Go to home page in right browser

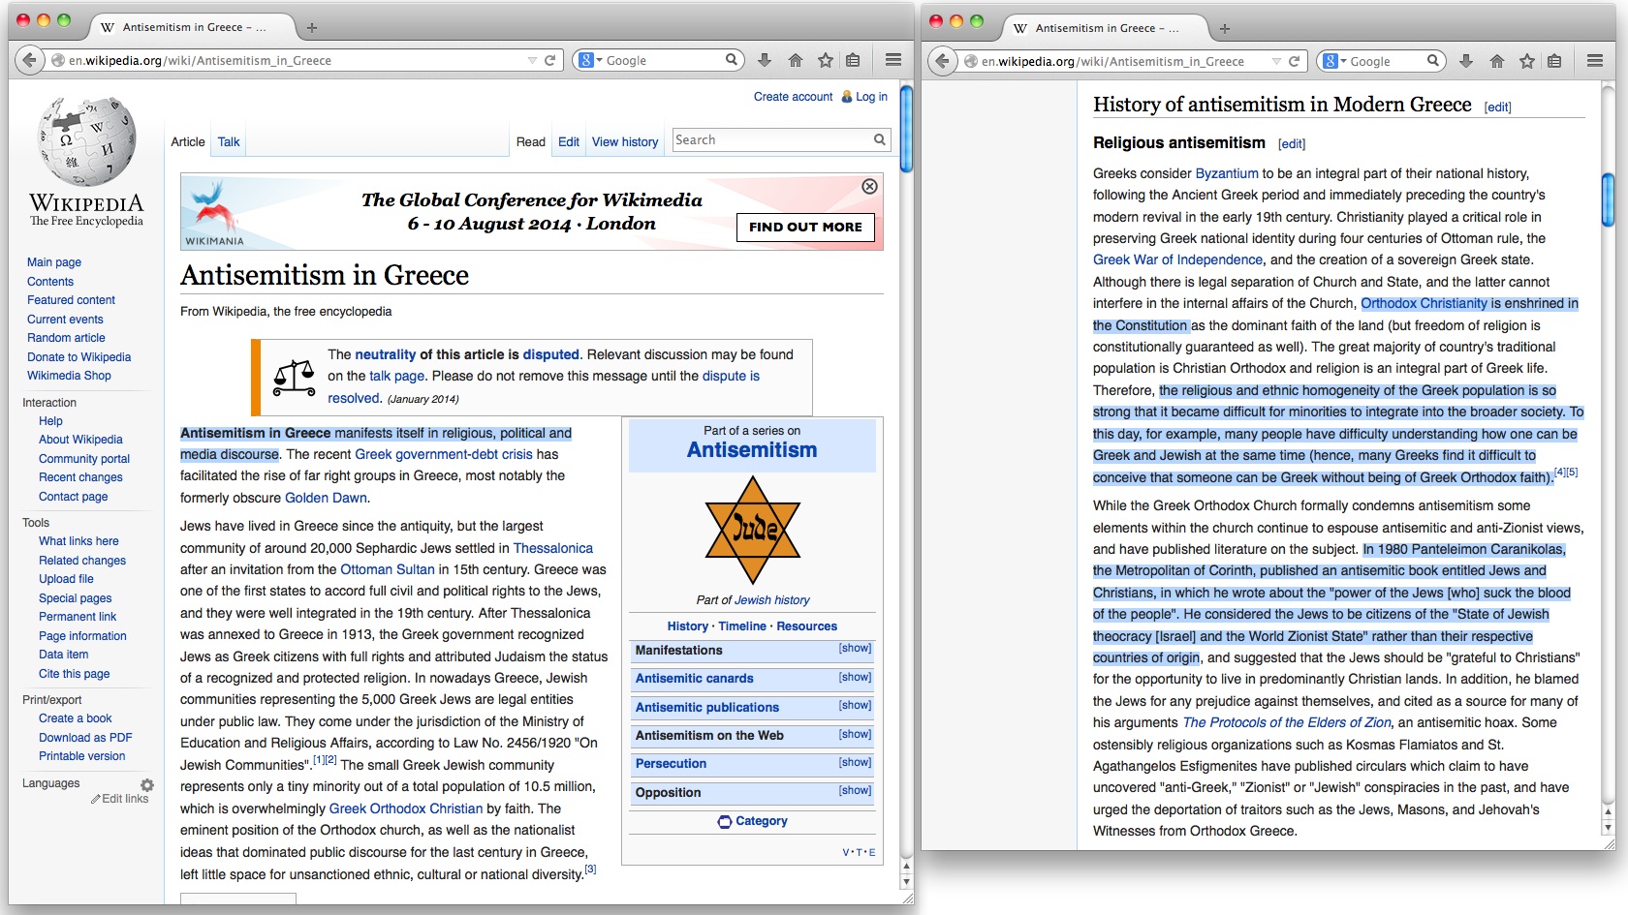(1497, 61)
